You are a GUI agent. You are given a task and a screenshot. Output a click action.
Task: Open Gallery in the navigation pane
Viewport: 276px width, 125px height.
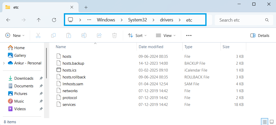coord(17,55)
